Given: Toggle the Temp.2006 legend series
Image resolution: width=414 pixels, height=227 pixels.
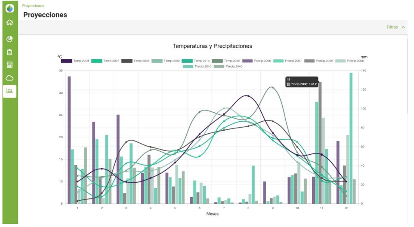Looking at the screenshot, I should 81,61.
